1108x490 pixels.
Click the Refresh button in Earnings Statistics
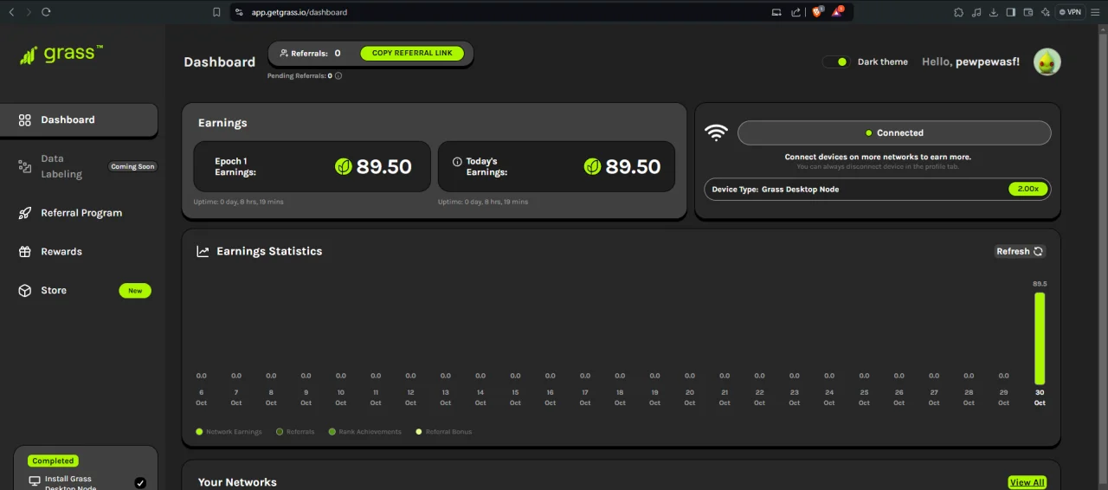coord(1020,251)
